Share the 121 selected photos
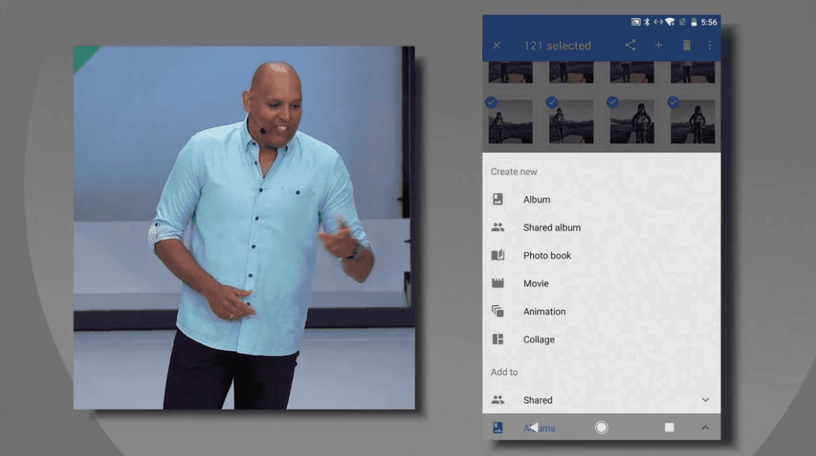This screenshot has width=816, height=456. 630,45
